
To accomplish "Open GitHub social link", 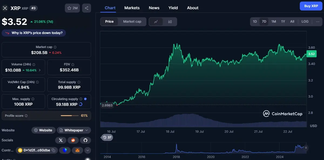I will coord(85,140).
